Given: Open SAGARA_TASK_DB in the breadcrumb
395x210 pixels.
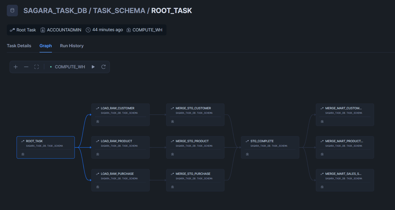Looking at the screenshot, I should tap(55, 11).
